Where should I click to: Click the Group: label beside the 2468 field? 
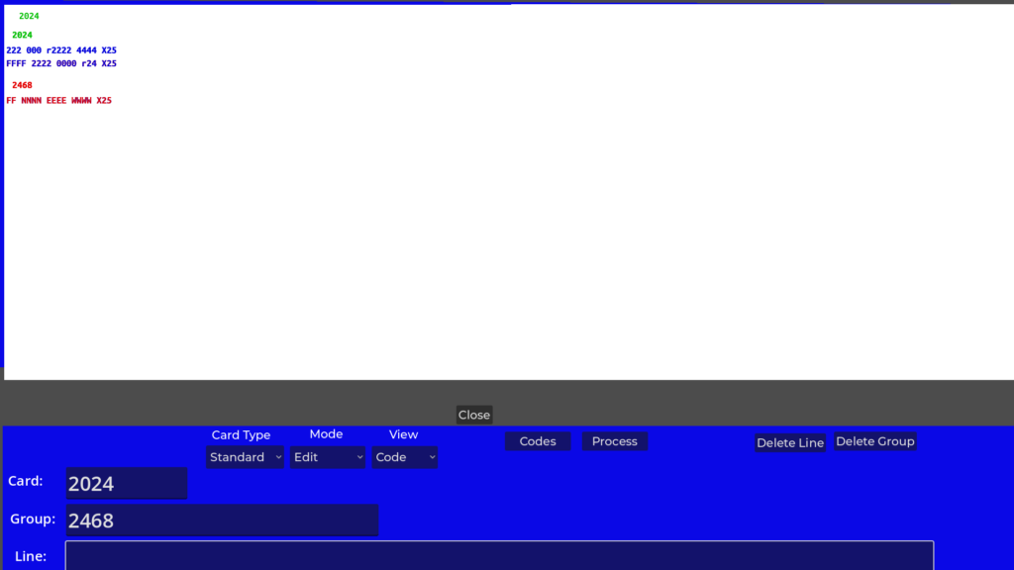(33, 520)
